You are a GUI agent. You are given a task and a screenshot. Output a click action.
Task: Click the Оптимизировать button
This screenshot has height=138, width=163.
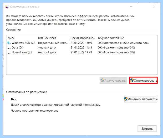click(144, 80)
